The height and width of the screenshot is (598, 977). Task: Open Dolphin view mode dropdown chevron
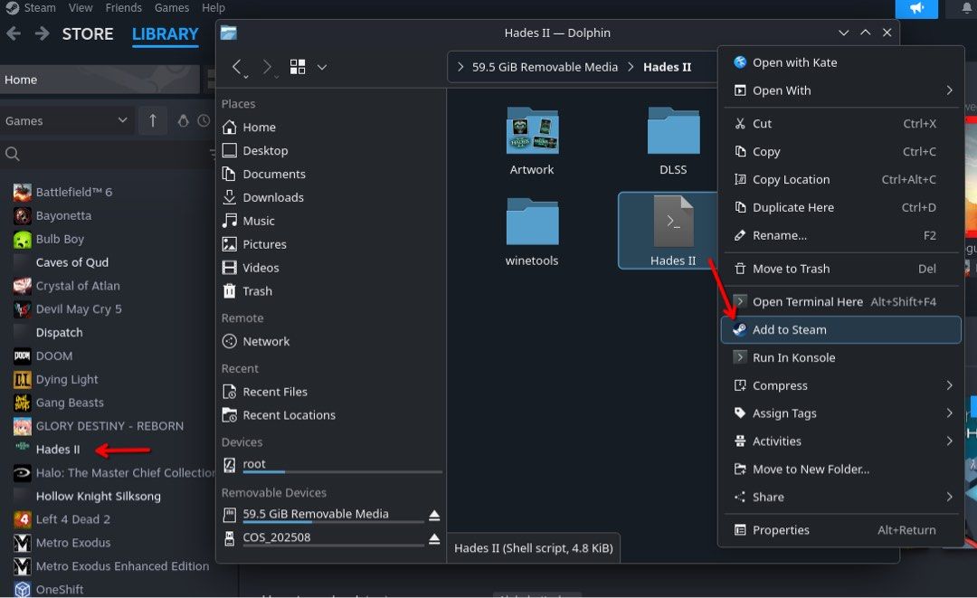321,67
